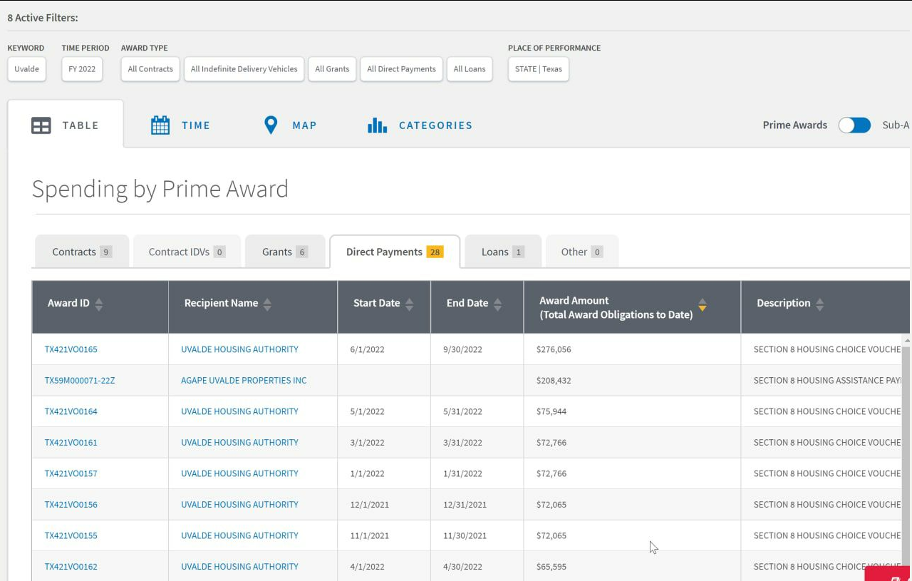Remove the FY 2022 time period filter
Viewport: 912px width, 581px height.
(x=82, y=69)
